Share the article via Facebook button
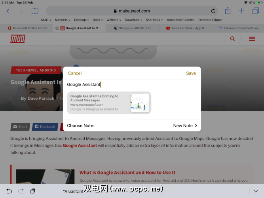 tap(45, 127)
